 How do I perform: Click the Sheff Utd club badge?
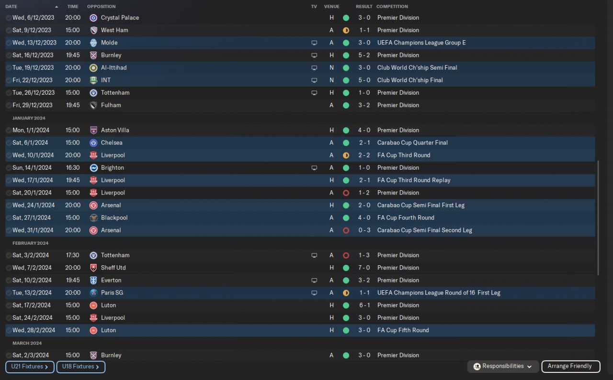point(93,268)
